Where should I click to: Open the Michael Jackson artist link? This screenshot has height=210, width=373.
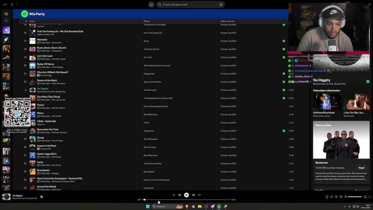[59, 132]
